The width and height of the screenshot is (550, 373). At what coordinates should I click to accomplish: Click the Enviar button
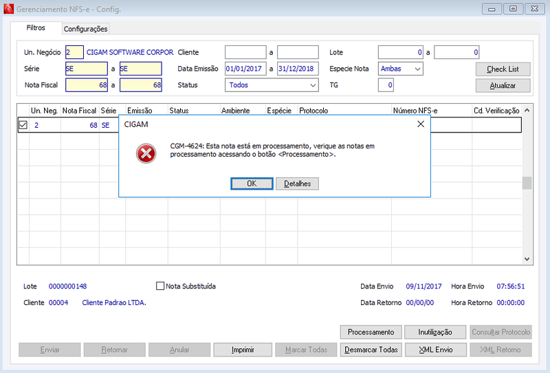pyautogui.click(x=49, y=350)
